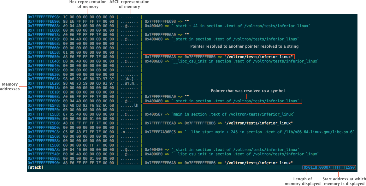Click pointer 0x7FFFFFFFE6A0 in row 0x7FFFFFFFE608
Screen dimensions: 366x186
click(160, 97)
